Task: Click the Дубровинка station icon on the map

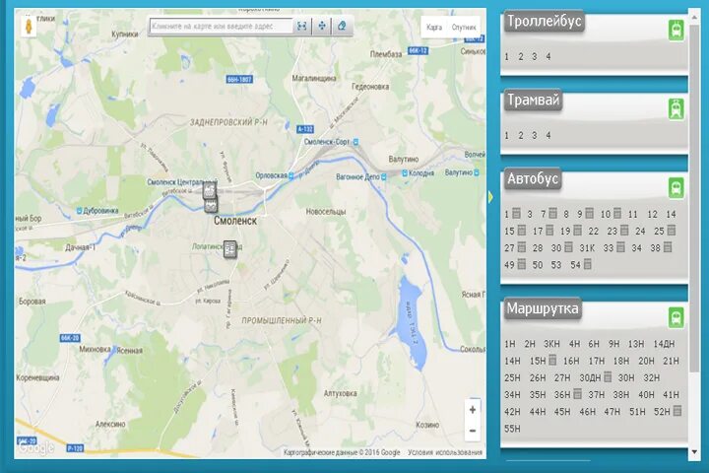Action: tap(80, 211)
